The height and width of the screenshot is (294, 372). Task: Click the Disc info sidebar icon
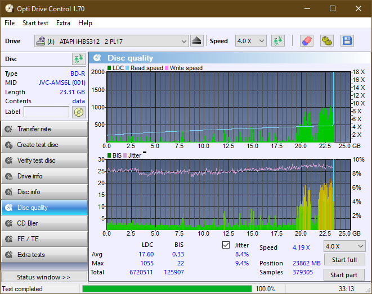tap(9, 192)
